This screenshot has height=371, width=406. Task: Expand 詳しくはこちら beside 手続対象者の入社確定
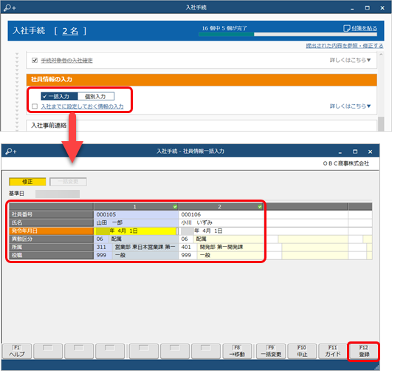coord(350,60)
